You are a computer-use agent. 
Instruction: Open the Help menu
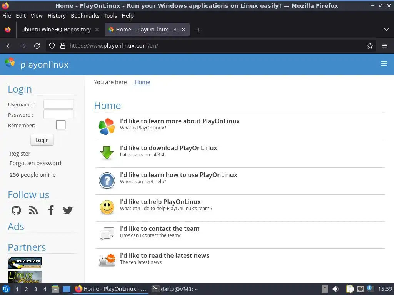point(128,16)
